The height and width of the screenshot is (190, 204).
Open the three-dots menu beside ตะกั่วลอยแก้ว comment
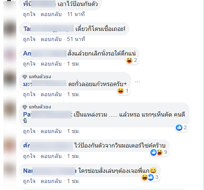(x=137, y=82)
